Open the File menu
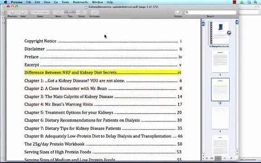Image resolution: width=261 pixels, height=163 pixels. point(29,2)
